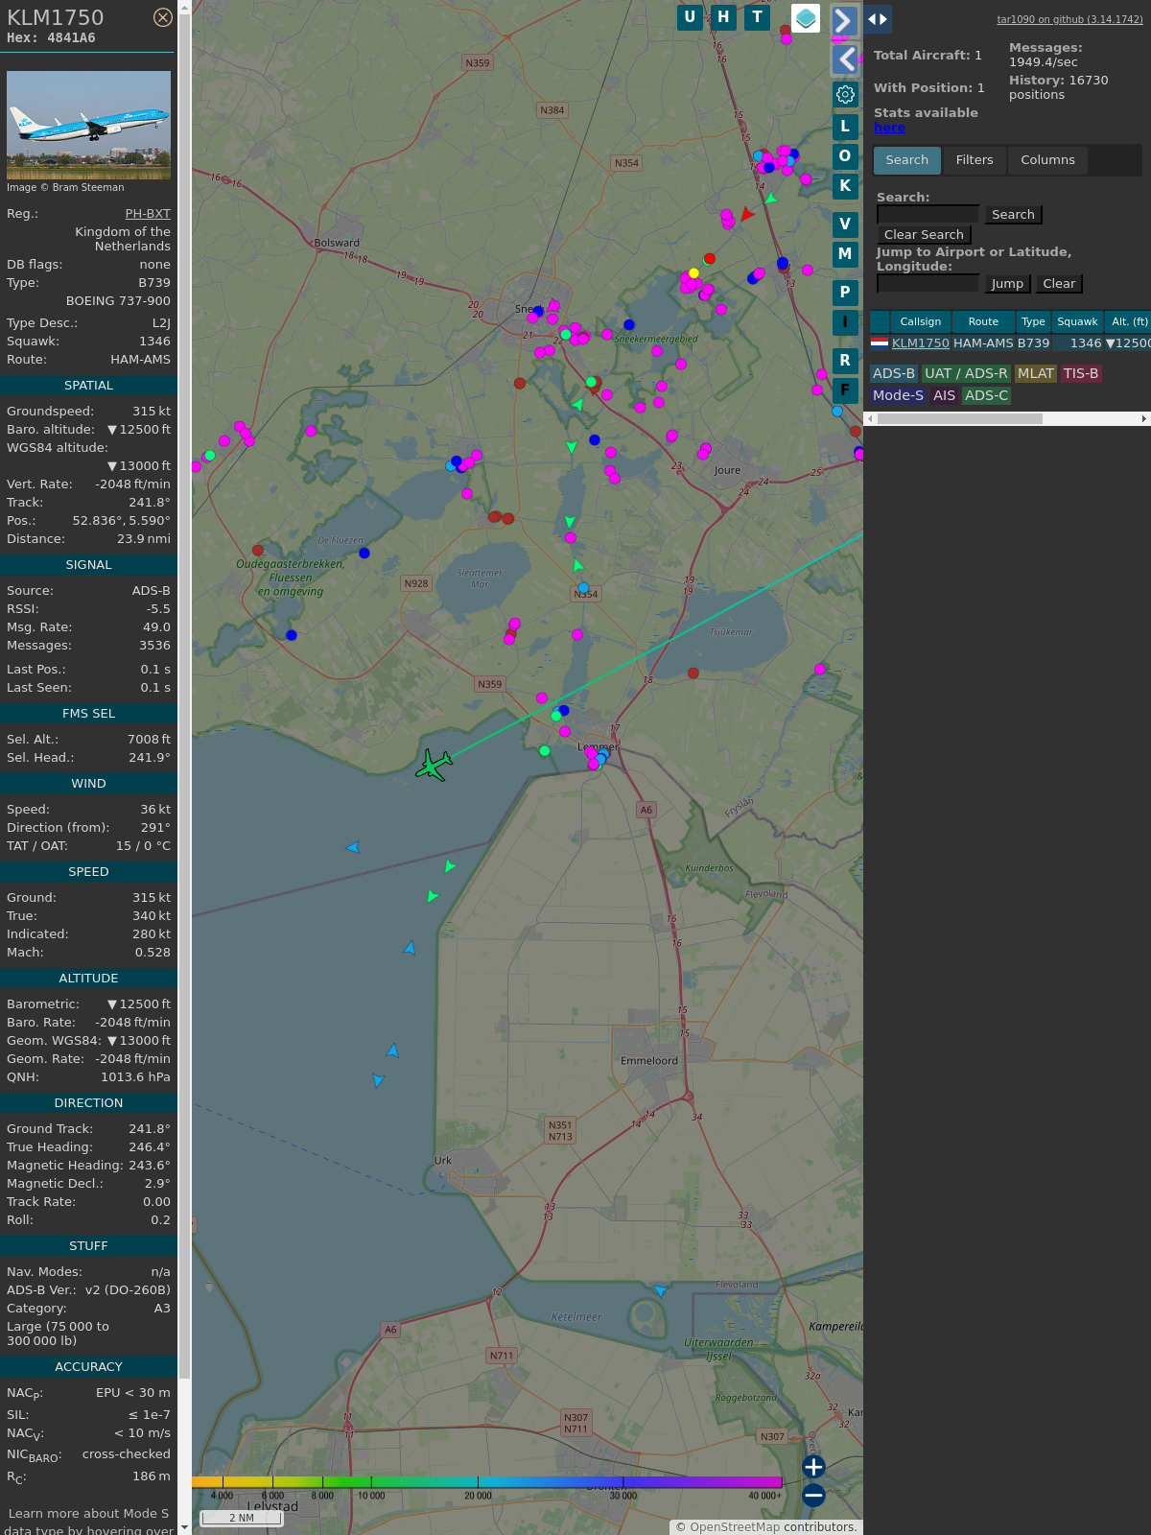
Task: Select the green KLM1750 aircraft icon on map
Action: (x=434, y=766)
